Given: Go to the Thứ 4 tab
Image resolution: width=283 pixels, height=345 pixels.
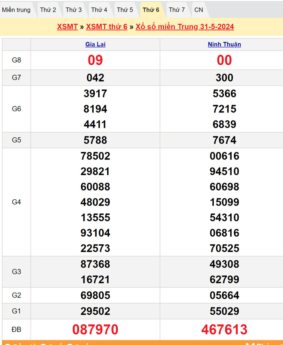Looking at the screenshot, I should tap(99, 10).
